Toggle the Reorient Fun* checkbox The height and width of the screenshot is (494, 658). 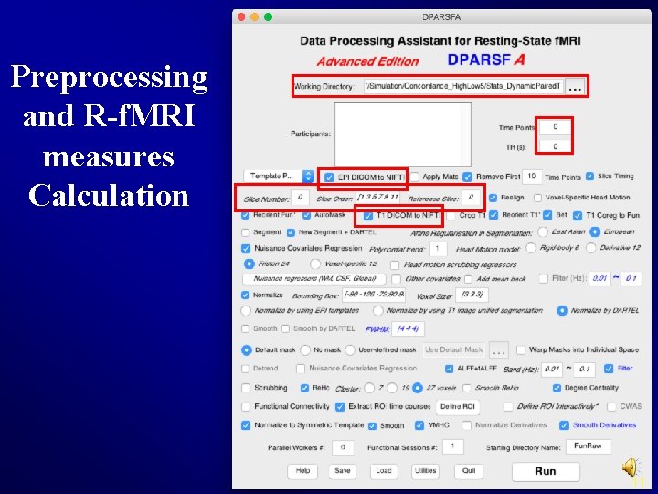(246, 216)
